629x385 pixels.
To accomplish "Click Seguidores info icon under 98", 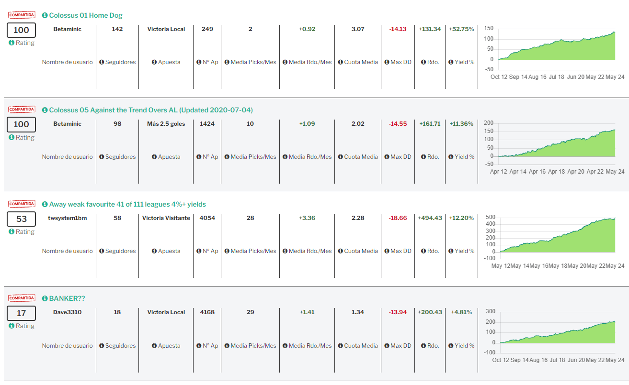I will click(102, 157).
